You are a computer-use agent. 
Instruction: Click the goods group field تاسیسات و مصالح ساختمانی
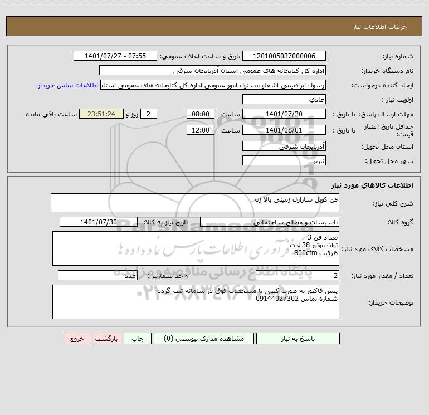[x=270, y=222]
